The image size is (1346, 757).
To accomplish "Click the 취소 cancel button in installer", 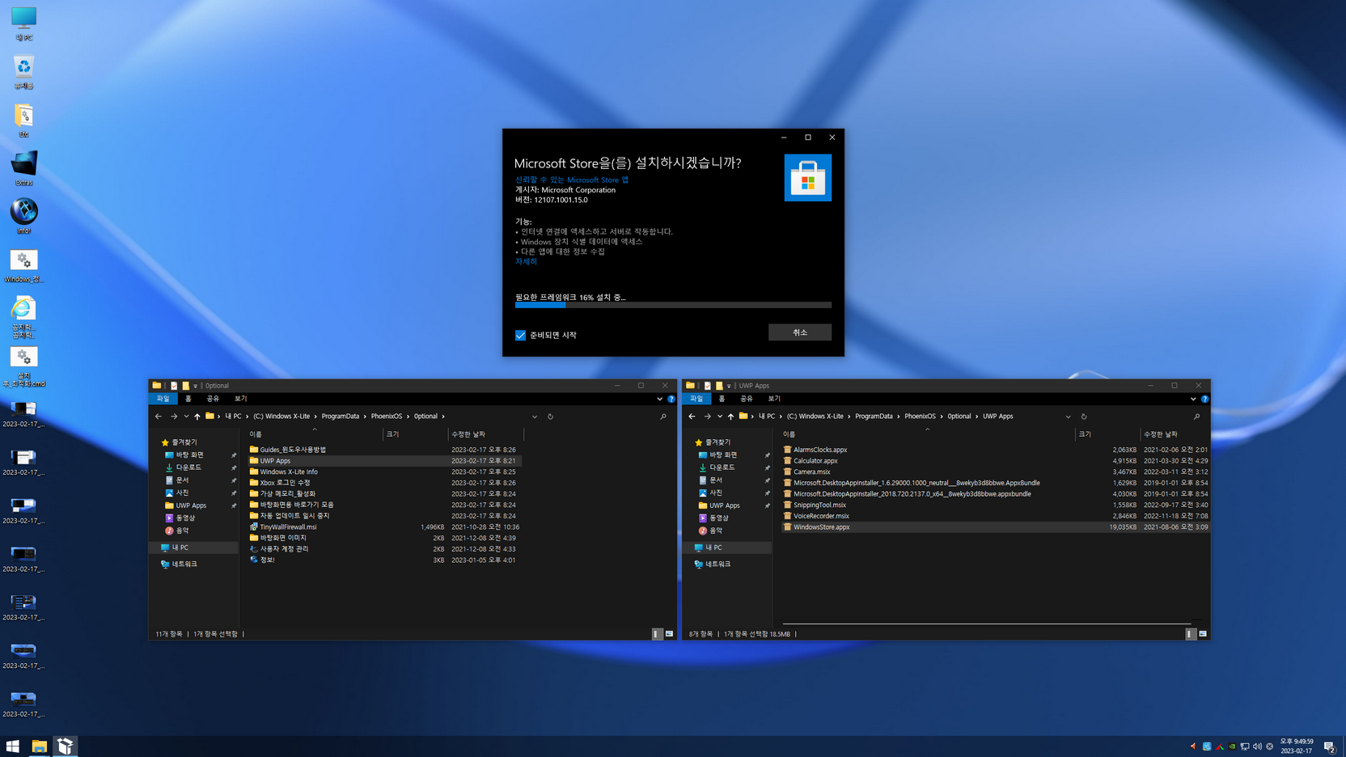I will (x=799, y=332).
